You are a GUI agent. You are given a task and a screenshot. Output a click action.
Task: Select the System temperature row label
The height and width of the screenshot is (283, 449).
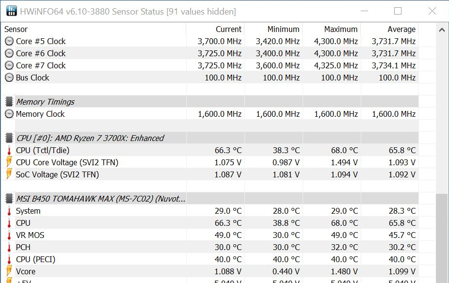point(28,211)
